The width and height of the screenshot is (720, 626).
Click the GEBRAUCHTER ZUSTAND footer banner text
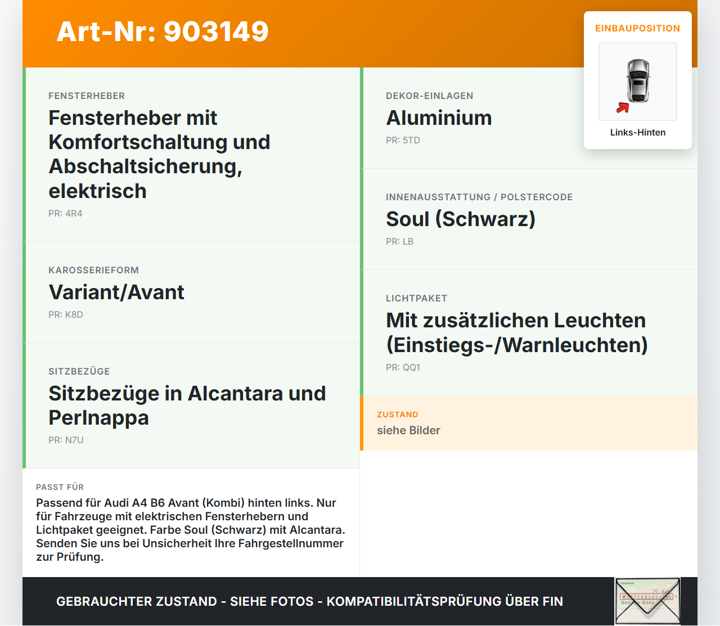click(309, 601)
